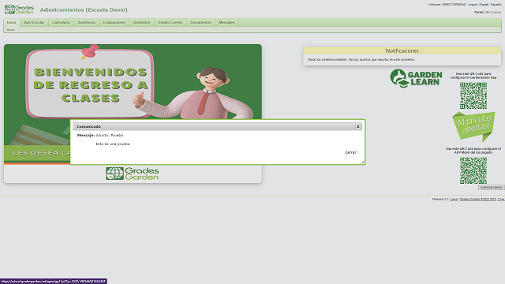Open the Documentos tab
Screen dimensions: 505x284
200,22
